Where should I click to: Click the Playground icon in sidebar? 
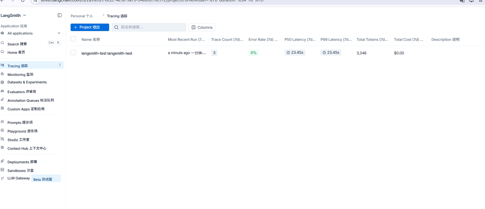tap(2, 130)
